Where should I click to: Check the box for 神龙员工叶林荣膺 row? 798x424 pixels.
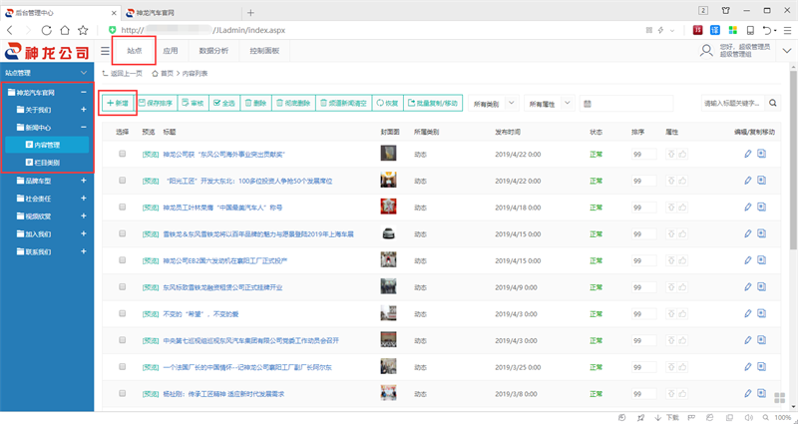[x=122, y=207]
